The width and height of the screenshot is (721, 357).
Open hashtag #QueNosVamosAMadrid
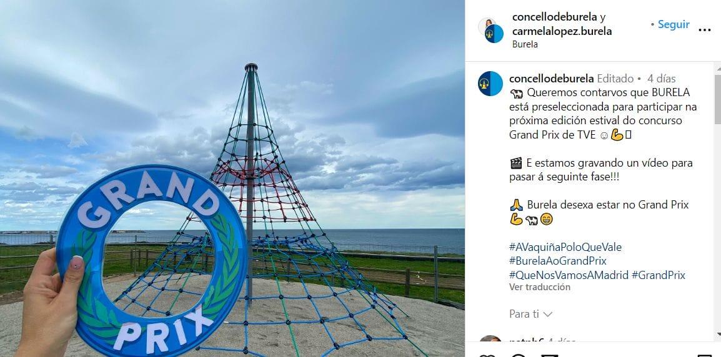tap(569, 275)
